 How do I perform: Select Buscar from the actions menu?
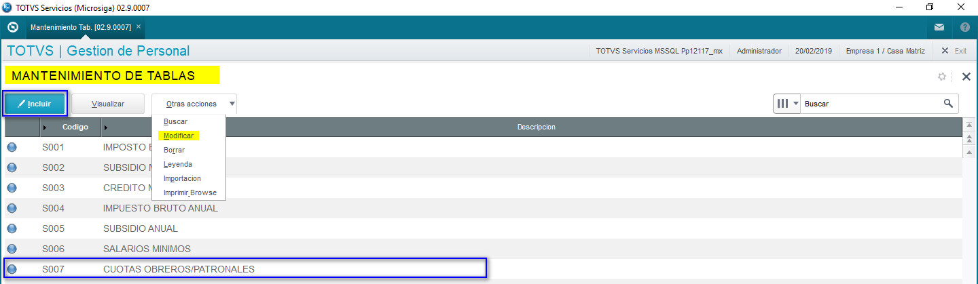coord(175,121)
